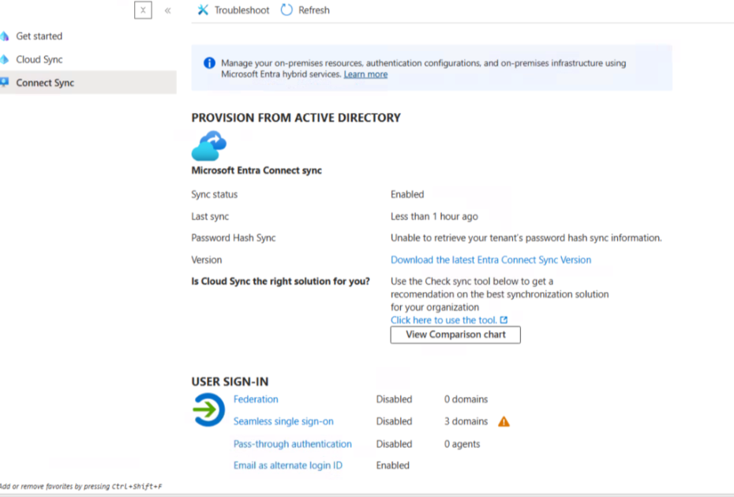Open Click here to use the tool link
This screenshot has width=734, height=497.
[444, 320]
